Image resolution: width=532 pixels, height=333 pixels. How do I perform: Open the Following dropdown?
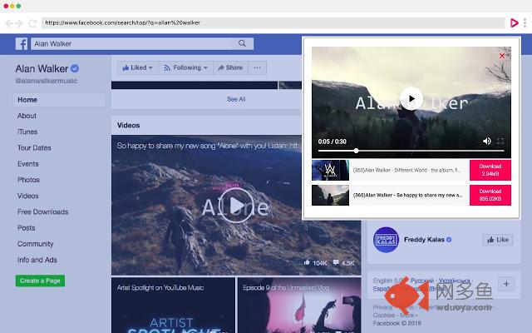click(185, 67)
